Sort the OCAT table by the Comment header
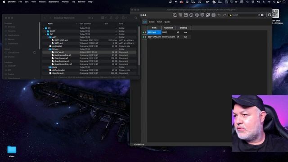Screen dimensions: 288x162 [169, 28]
